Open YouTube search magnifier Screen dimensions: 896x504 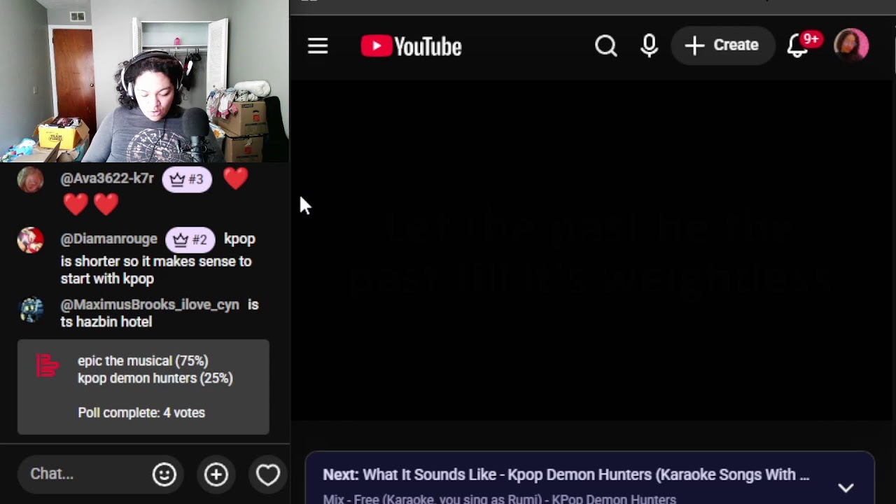(606, 45)
